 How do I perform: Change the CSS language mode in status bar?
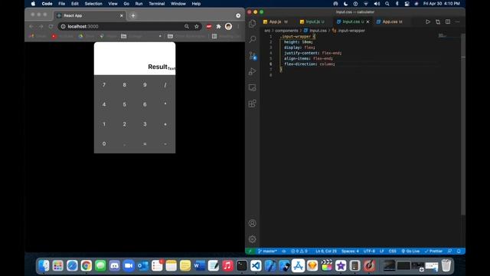pos(393,251)
